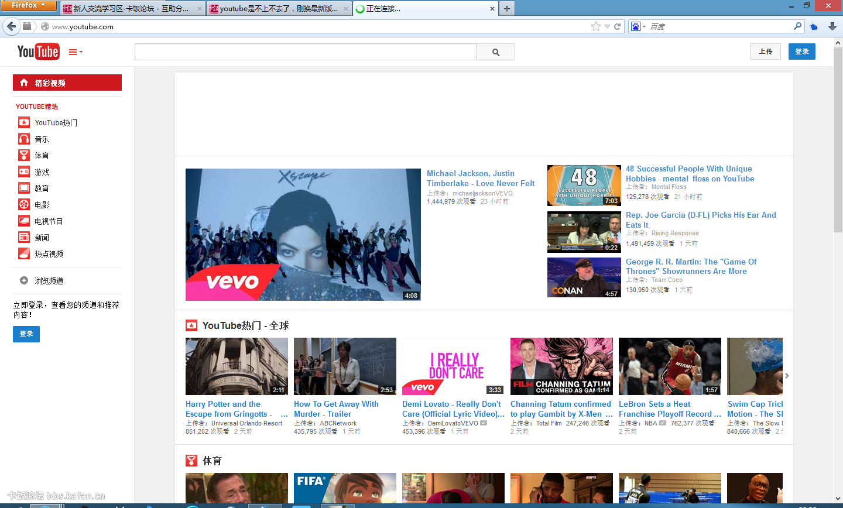The width and height of the screenshot is (843, 508).
Task: Click the blue bookmarks icon beside downloads
Action: pyautogui.click(x=814, y=26)
